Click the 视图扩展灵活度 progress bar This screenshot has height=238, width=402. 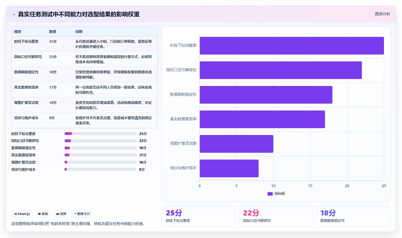tap(100, 162)
